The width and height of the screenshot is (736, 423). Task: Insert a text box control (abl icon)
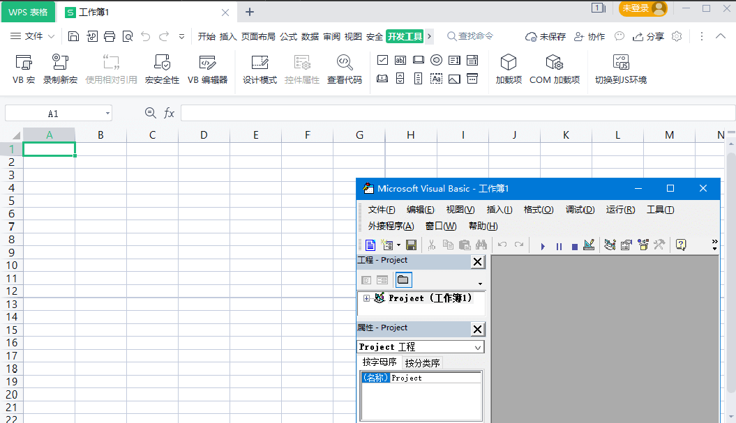(x=400, y=60)
